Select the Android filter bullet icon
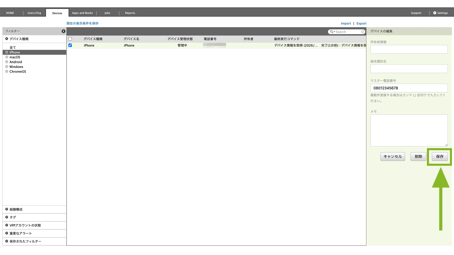The height and width of the screenshot is (255, 454). pyautogui.click(x=7, y=62)
